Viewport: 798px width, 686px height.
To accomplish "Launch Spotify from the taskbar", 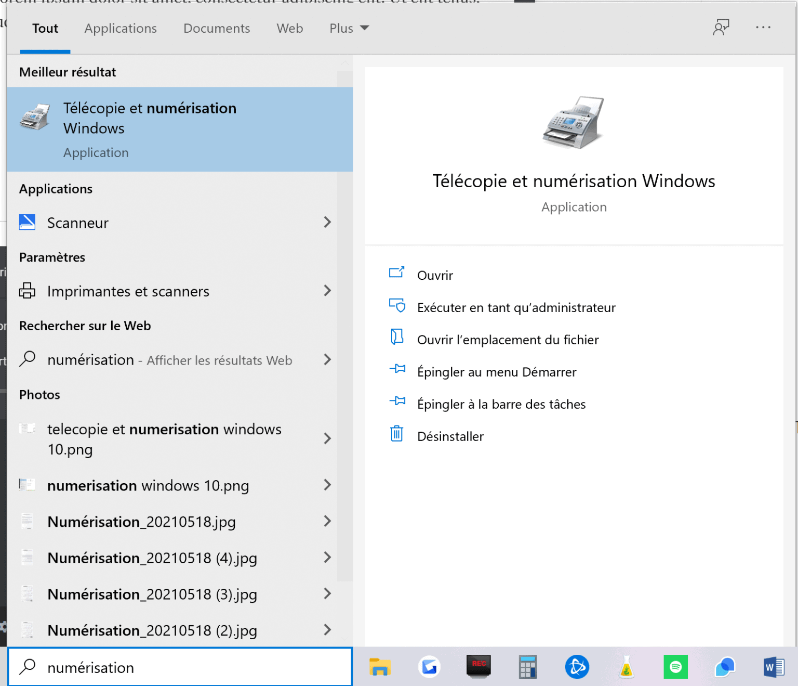I will tap(675, 667).
